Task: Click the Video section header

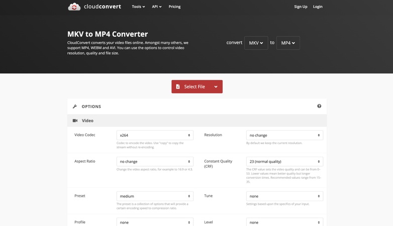Action: [197, 121]
